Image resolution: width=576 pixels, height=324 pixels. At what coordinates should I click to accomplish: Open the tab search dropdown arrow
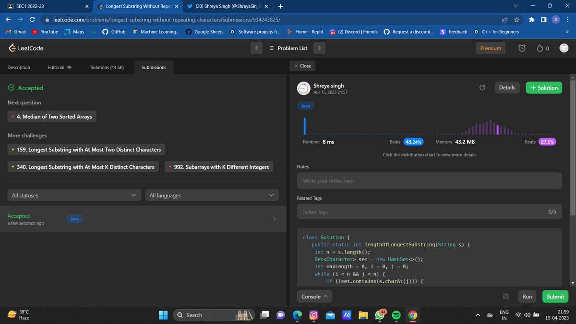(x=516, y=6)
